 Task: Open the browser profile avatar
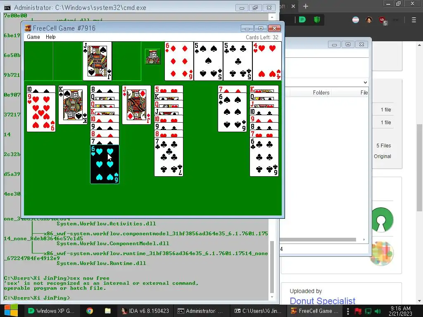369,20
